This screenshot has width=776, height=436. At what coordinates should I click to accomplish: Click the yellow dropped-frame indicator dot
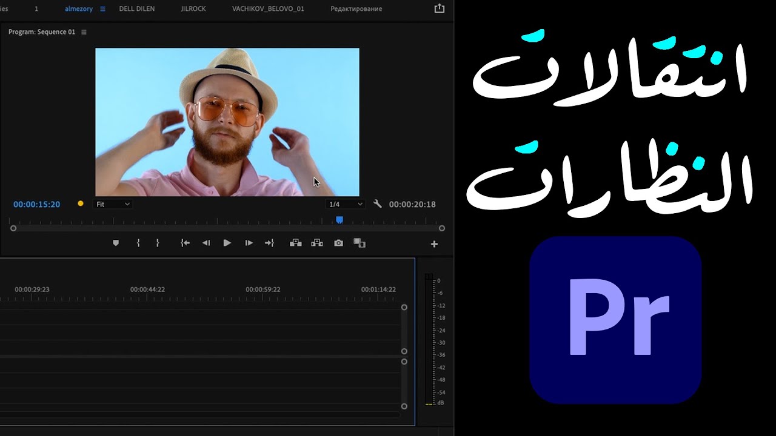(81, 204)
